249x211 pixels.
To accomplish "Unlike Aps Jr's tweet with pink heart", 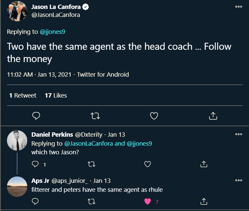I will coord(148,201).
